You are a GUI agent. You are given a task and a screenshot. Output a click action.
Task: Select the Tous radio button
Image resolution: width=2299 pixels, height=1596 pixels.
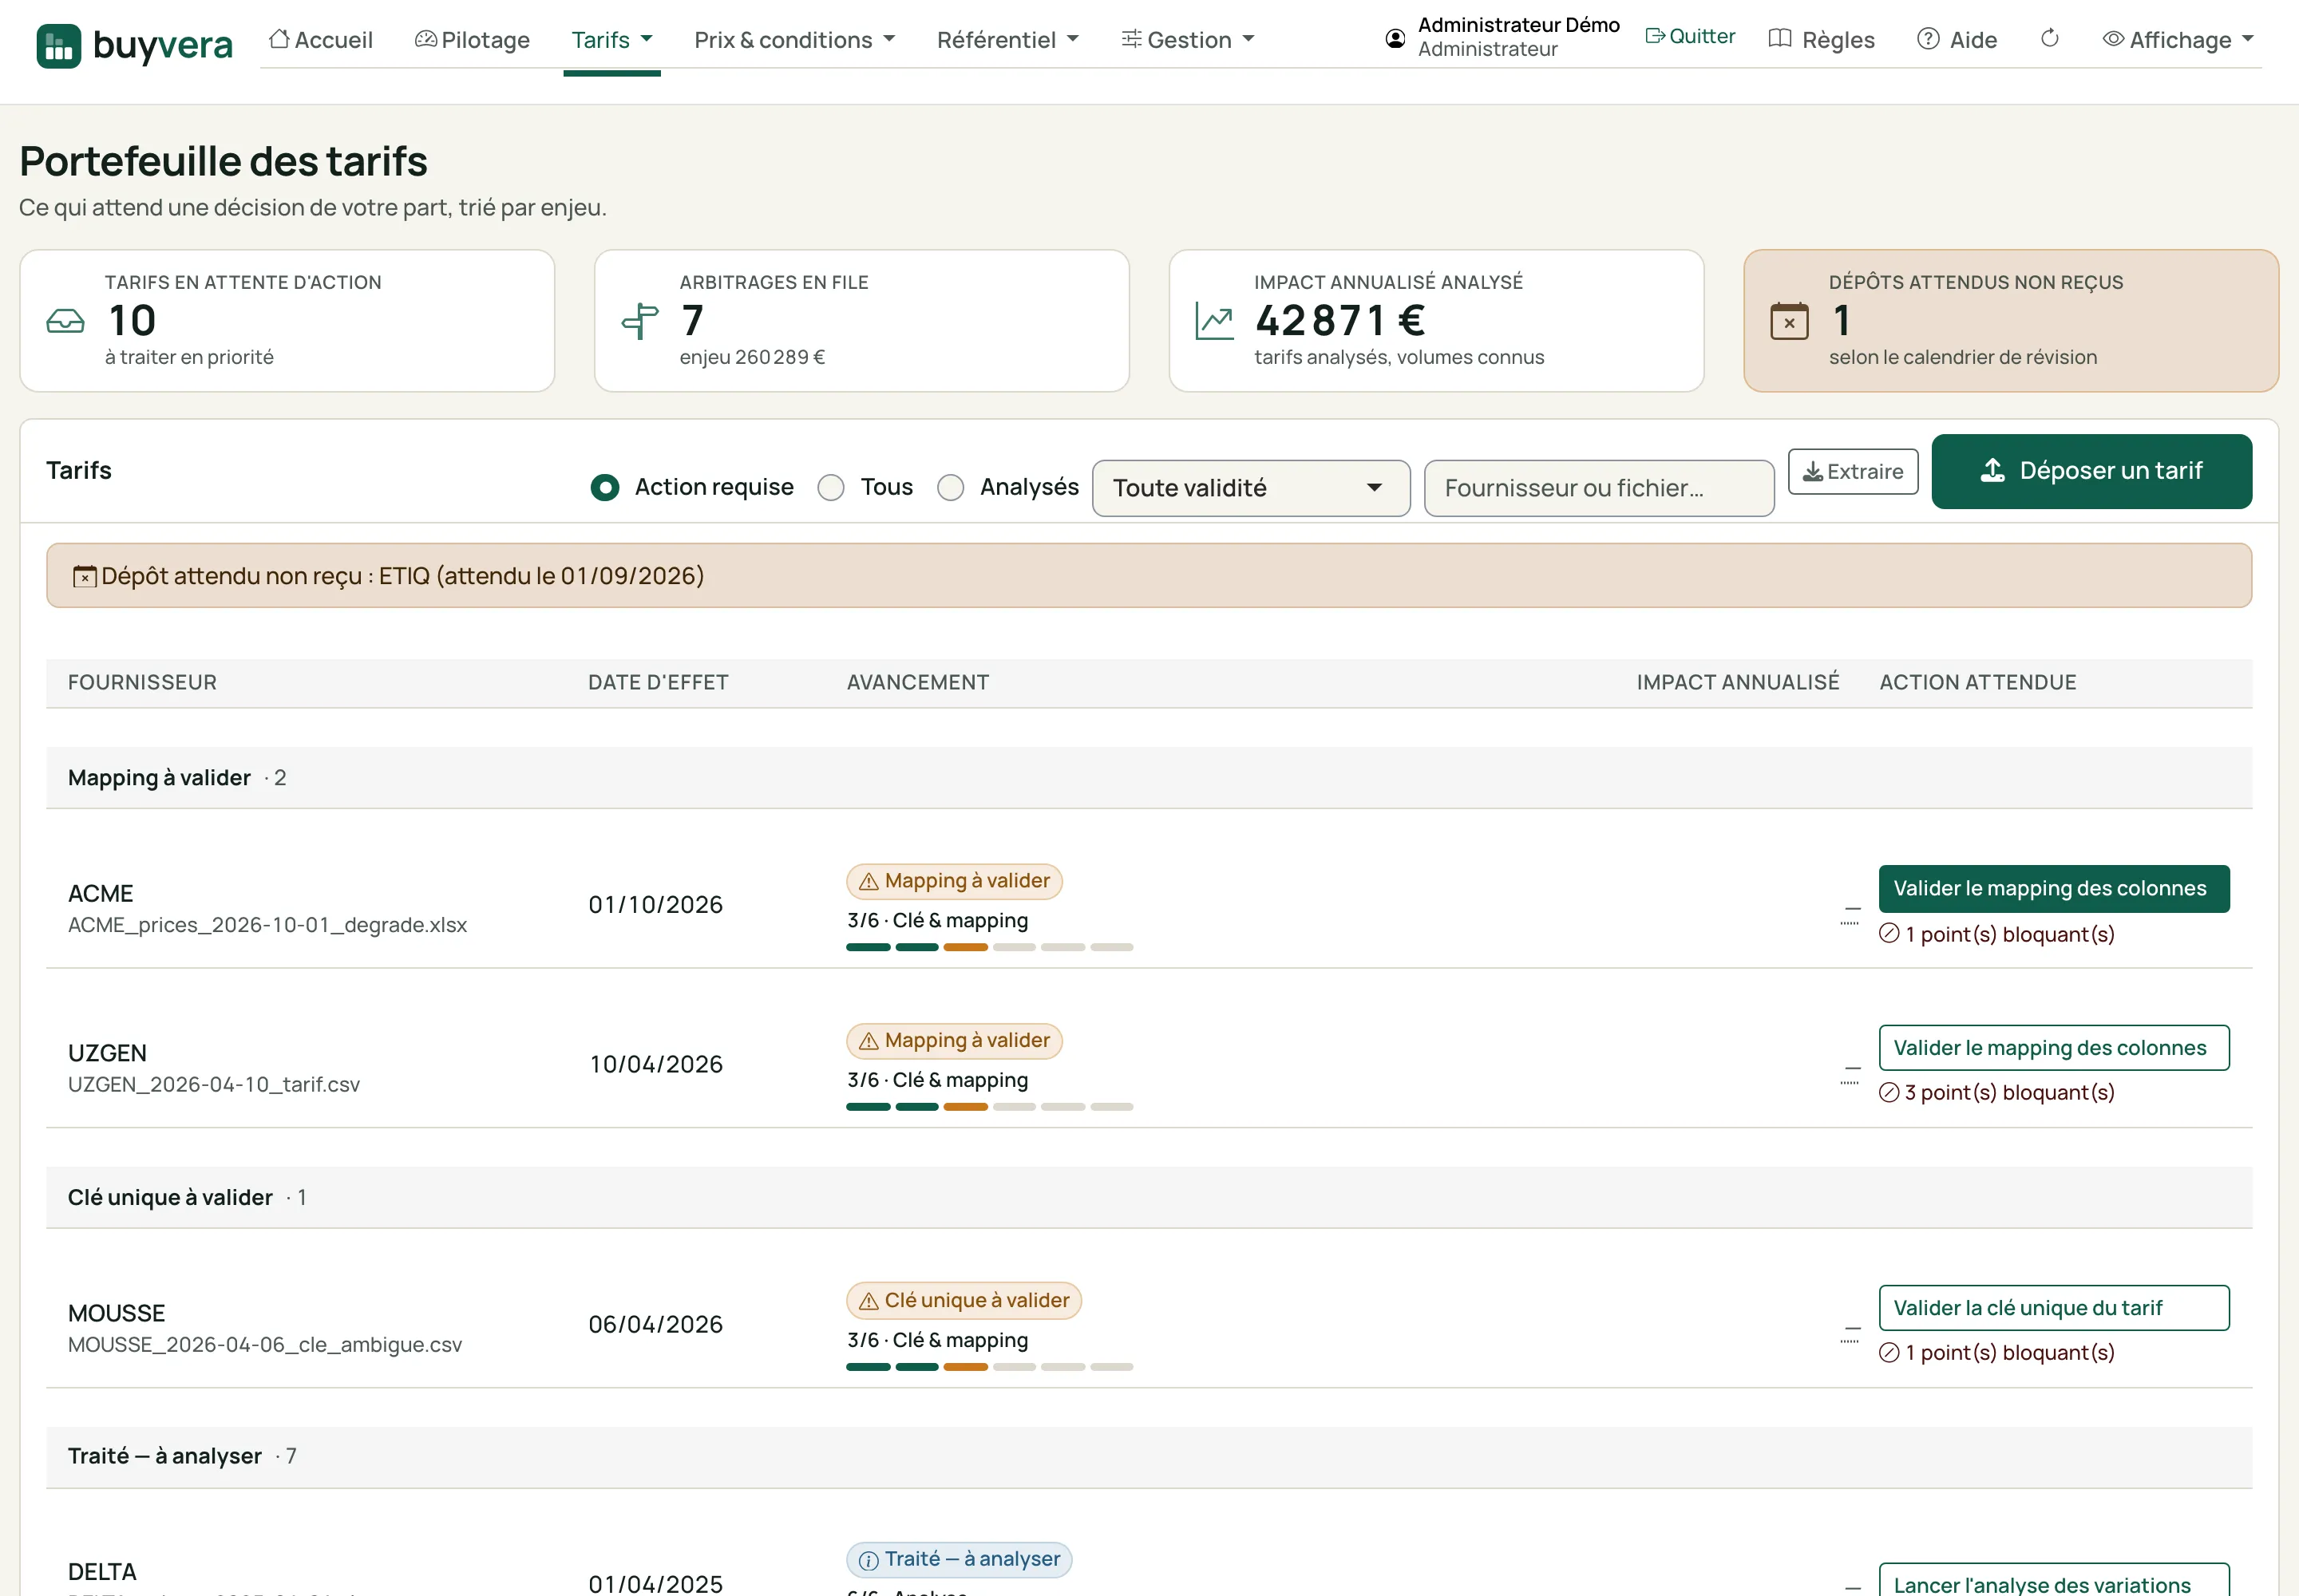point(830,487)
